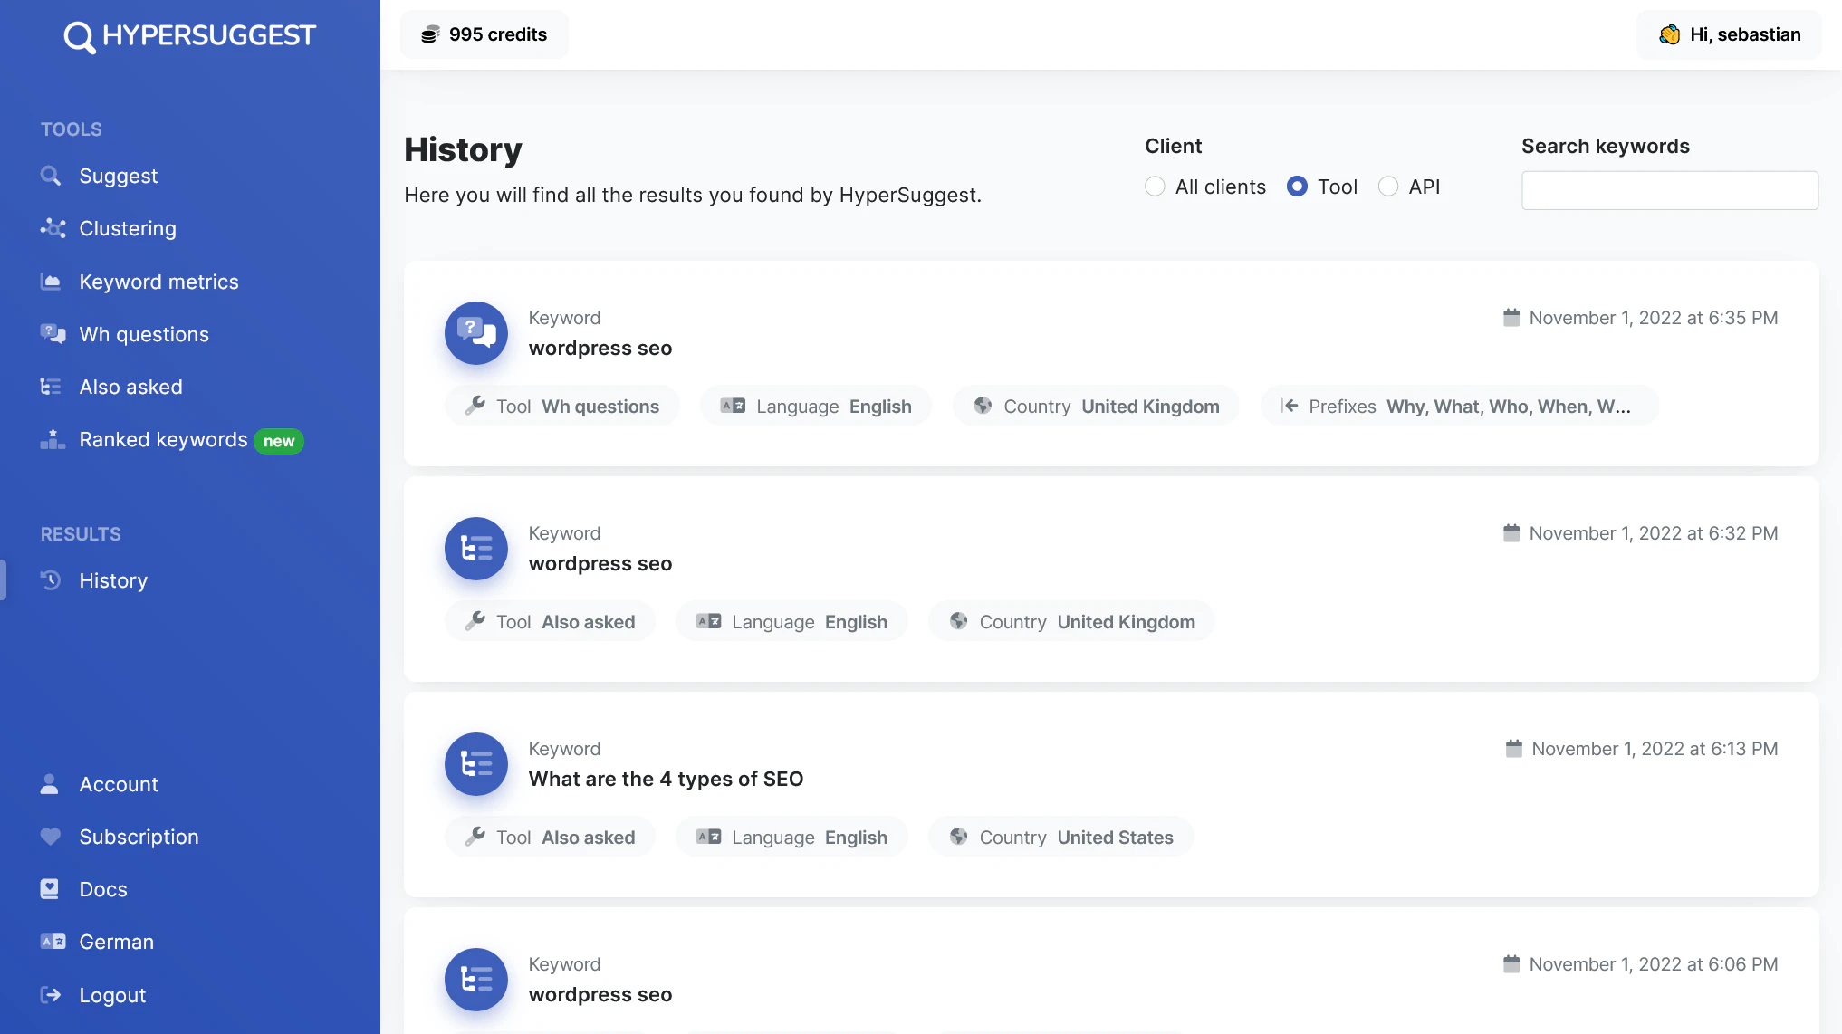
Task: Select the API filter option
Action: pyautogui.click(x=1388, y=187)
